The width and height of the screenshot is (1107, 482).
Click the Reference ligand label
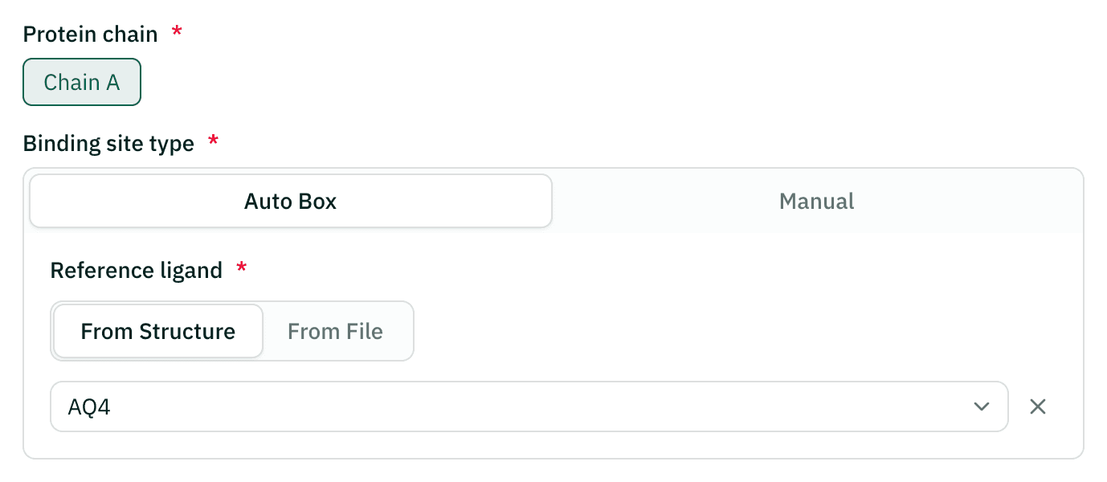137,270
